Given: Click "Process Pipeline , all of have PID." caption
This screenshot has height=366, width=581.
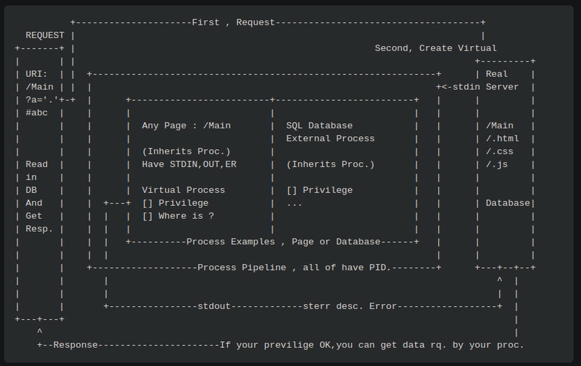Looking at the screenshot, I should (294, 268).
